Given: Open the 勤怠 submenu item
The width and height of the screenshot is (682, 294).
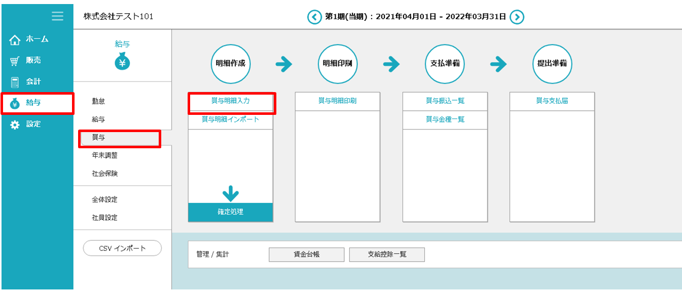Looking at the screenshot, I should pos(99,101).
